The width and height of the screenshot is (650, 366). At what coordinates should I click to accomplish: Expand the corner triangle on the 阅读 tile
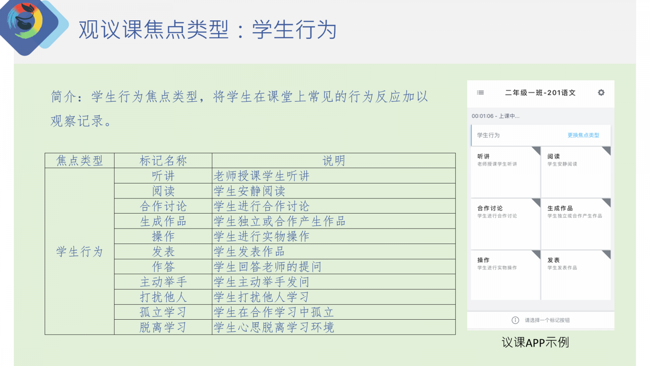click(607, 150)
